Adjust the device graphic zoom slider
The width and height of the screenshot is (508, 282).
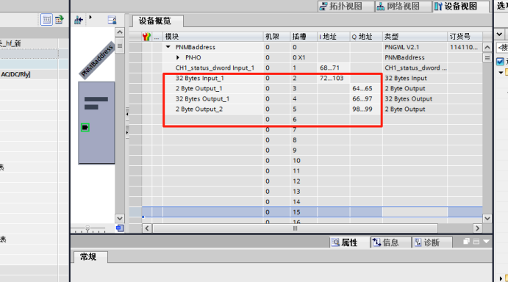(87, 228)
